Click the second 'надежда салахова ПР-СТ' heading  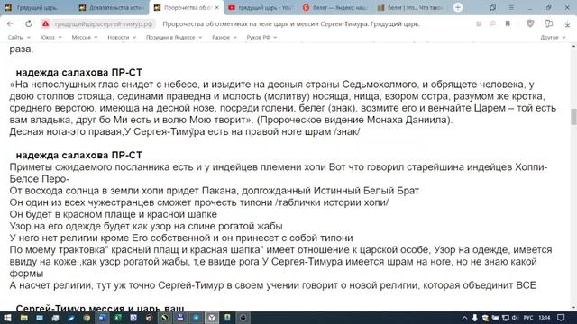(79, 155)
